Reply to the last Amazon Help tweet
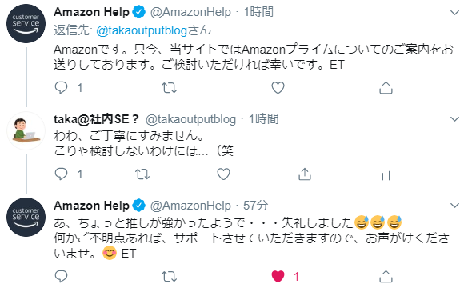 [61, 277]
